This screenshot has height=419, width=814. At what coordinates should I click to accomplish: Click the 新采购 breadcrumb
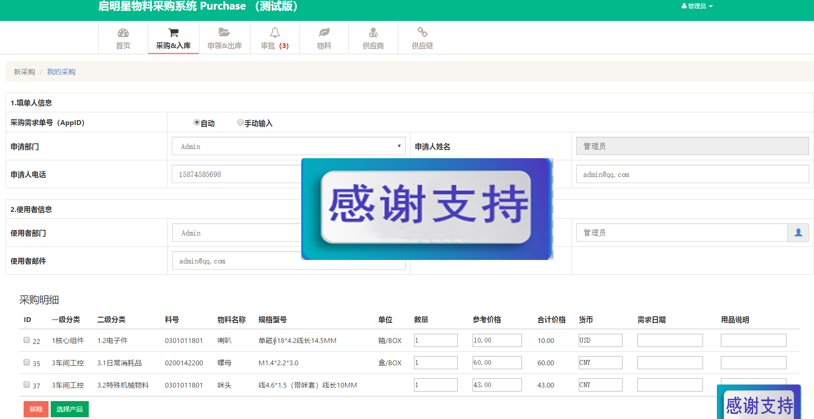point(24,72)
